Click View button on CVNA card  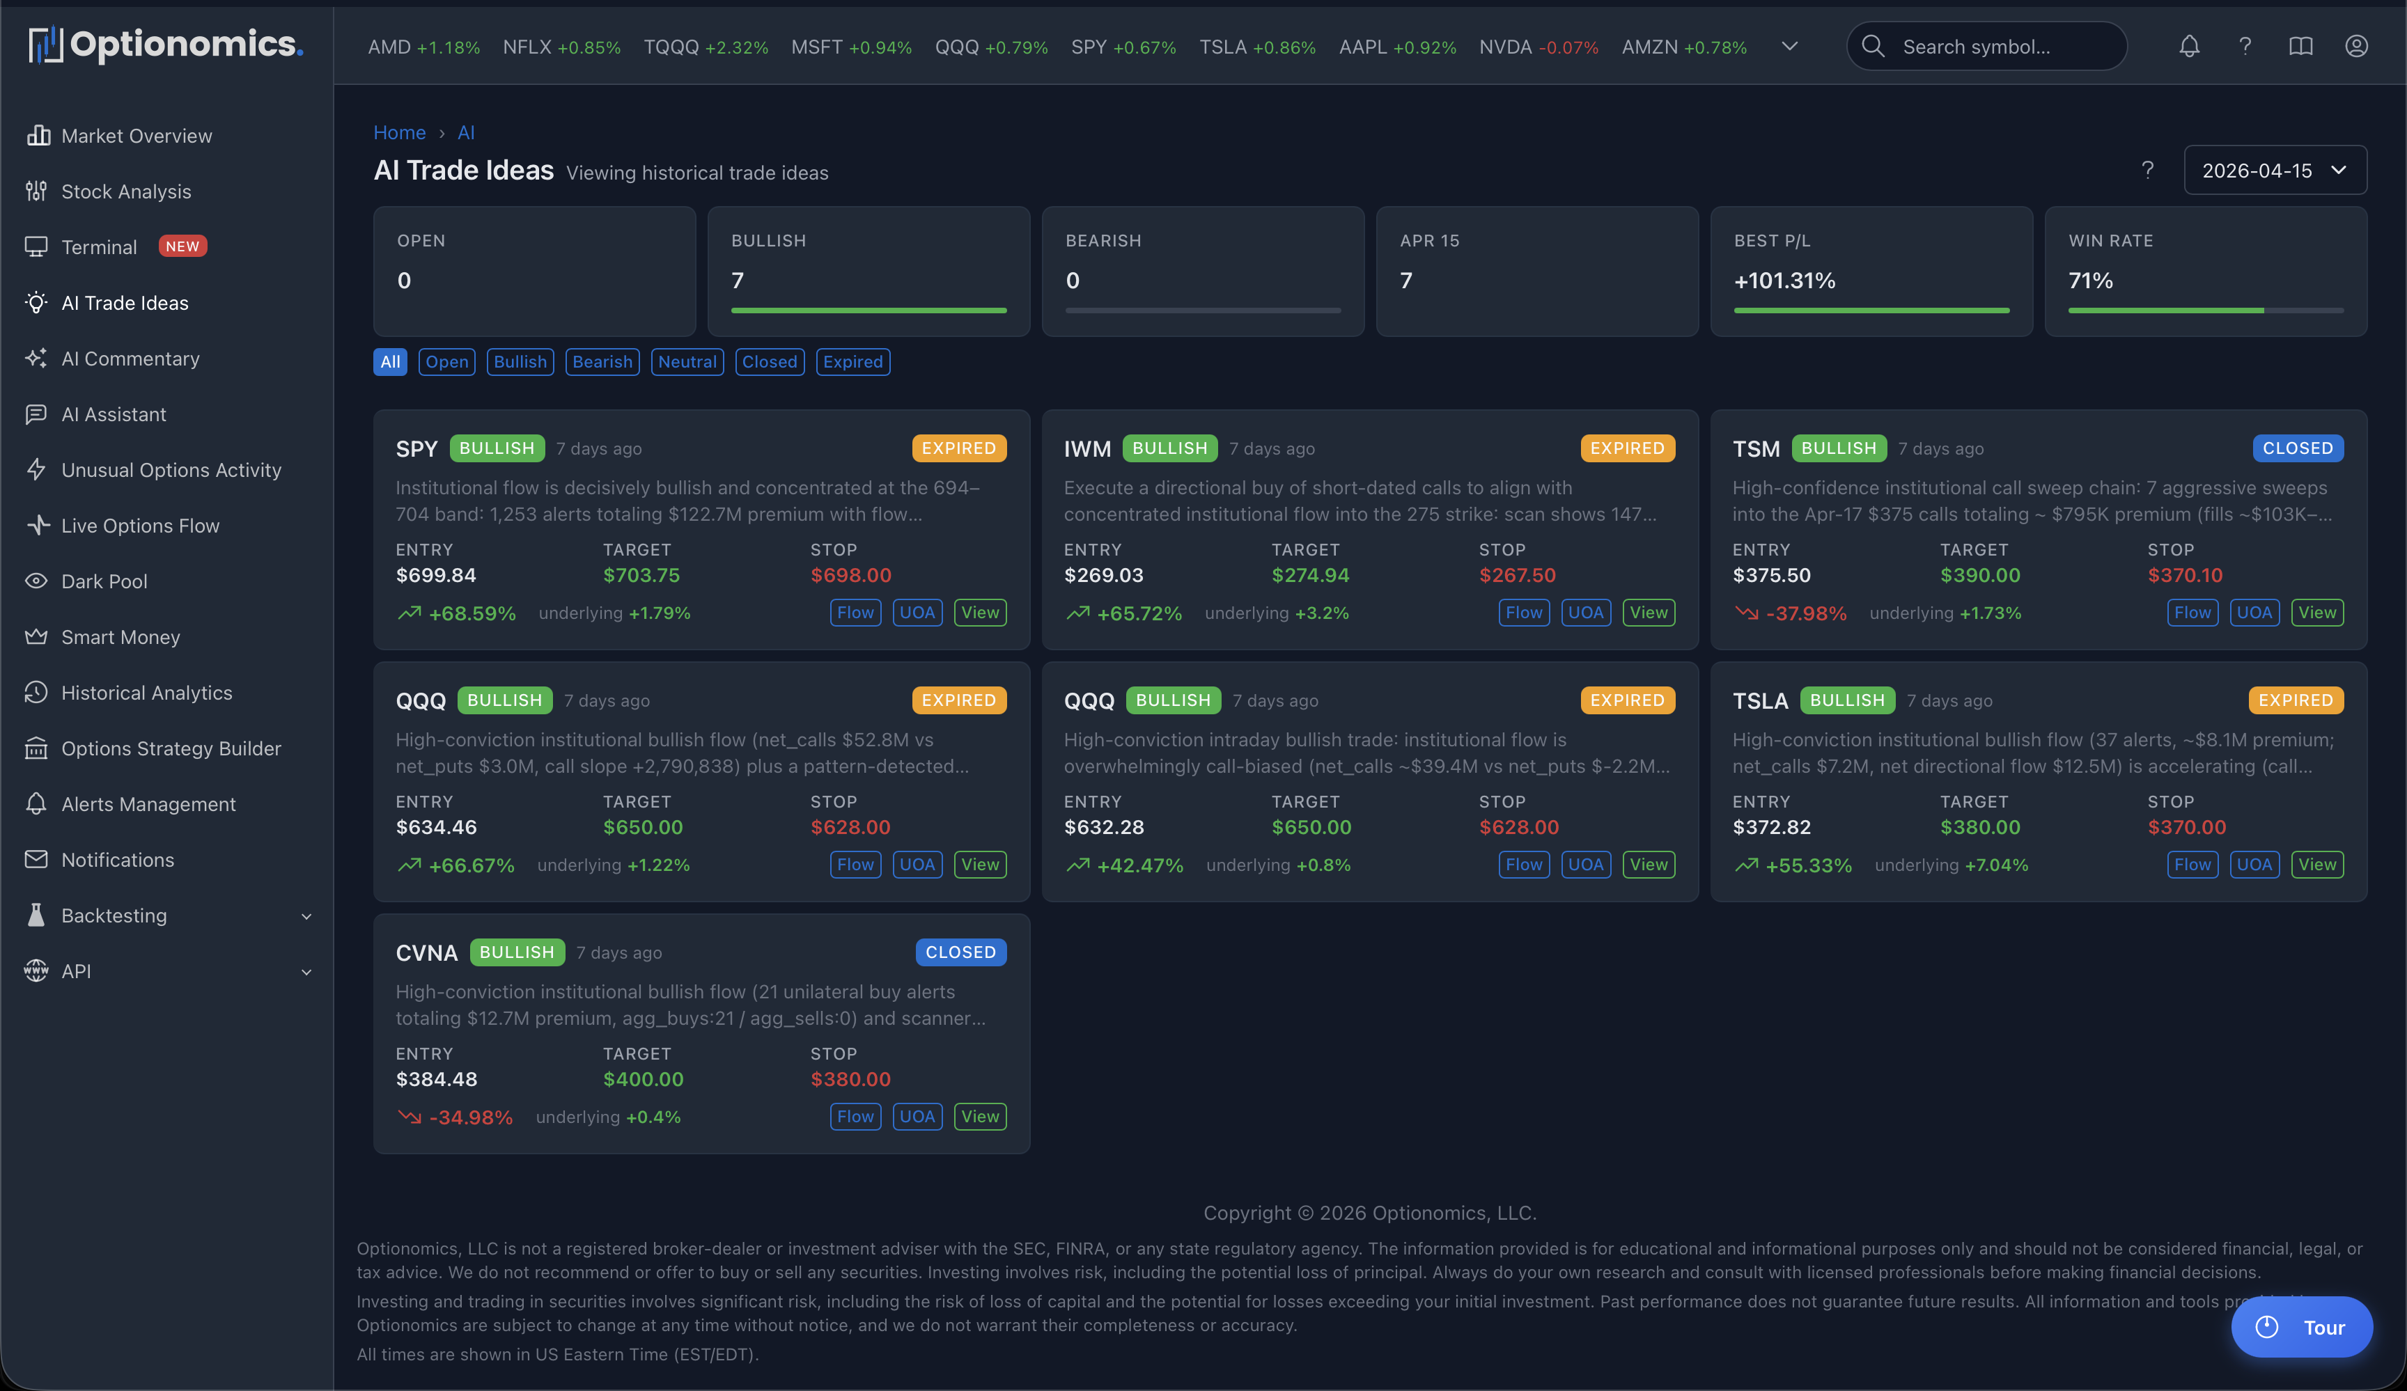pyautogui.click(x=980, y=1117)
